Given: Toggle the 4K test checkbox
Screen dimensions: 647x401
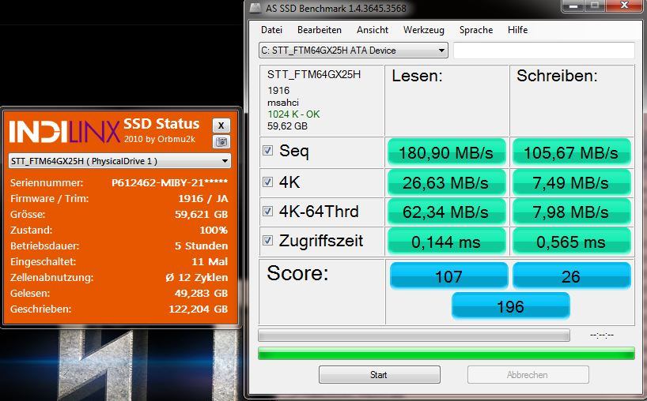Looking at the screenshot, I should (x=268, y=182).
